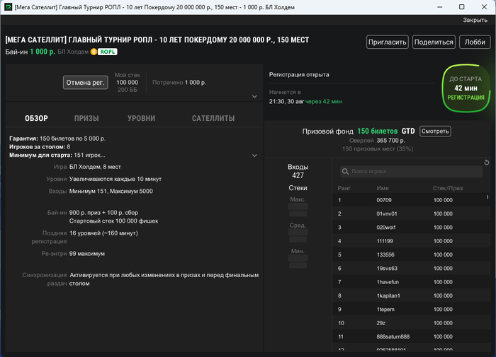Image resolution: width=496 pixels, height=357 pixels.
Task: Click the green ROPL series badge
Action: 108,52
